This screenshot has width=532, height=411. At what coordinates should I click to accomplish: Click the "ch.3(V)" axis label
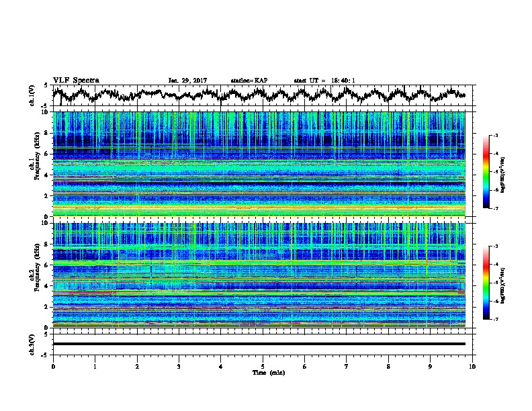click(32, 345)
